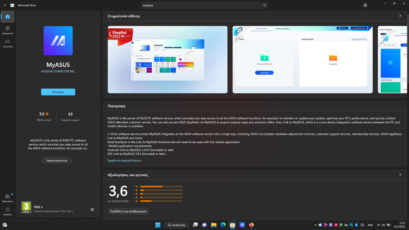Open the user account profile icon
The height and width of the screenshot is (230, 409).
coord(365,5)
